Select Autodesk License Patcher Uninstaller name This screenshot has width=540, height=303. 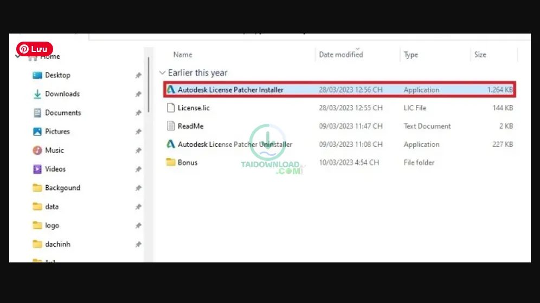[235, 144]
